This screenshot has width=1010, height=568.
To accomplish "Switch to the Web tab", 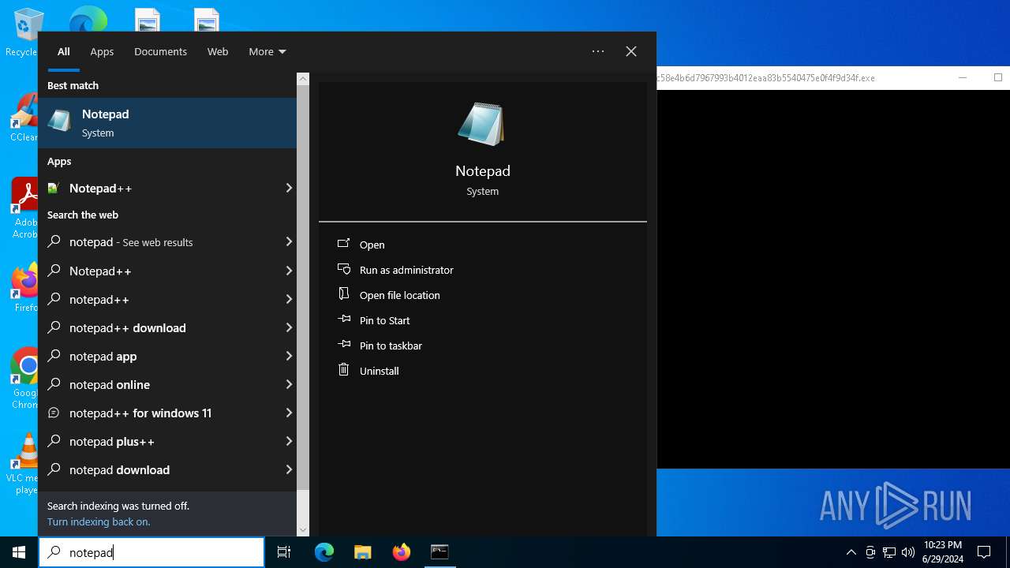I will (x=218, y=51).
